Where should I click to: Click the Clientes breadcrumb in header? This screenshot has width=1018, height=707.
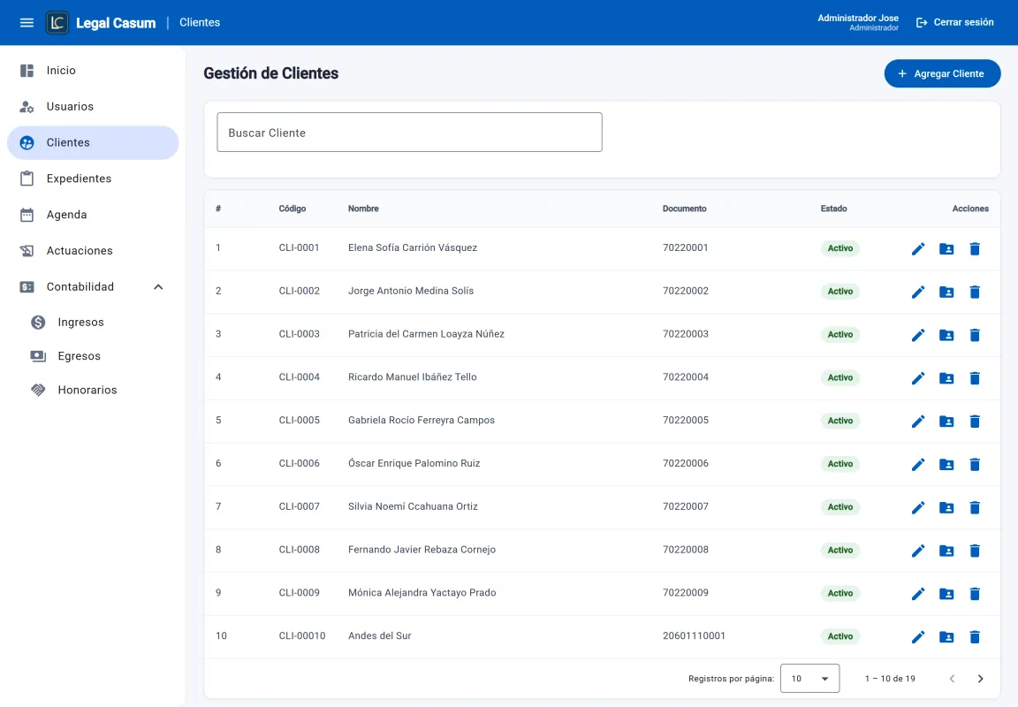click(x=200, y=22)
